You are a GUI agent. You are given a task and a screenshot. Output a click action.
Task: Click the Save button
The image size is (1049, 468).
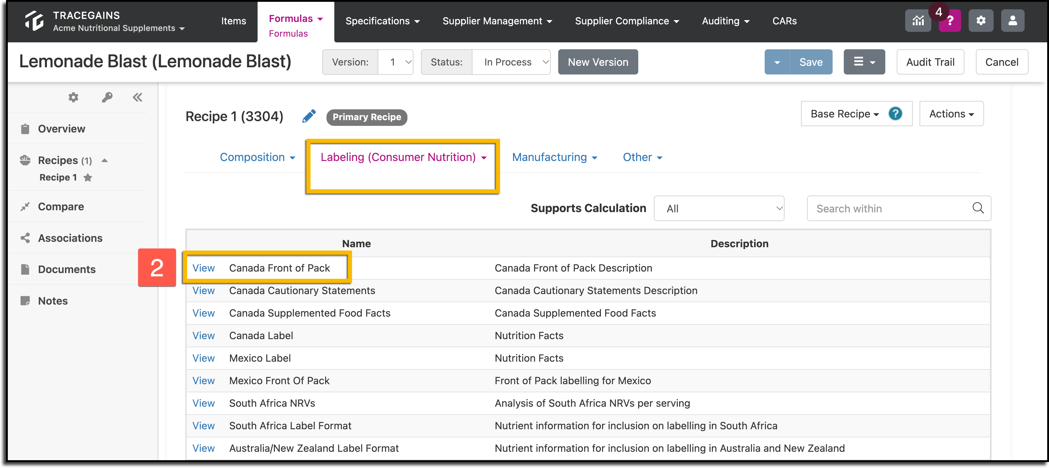811,62
